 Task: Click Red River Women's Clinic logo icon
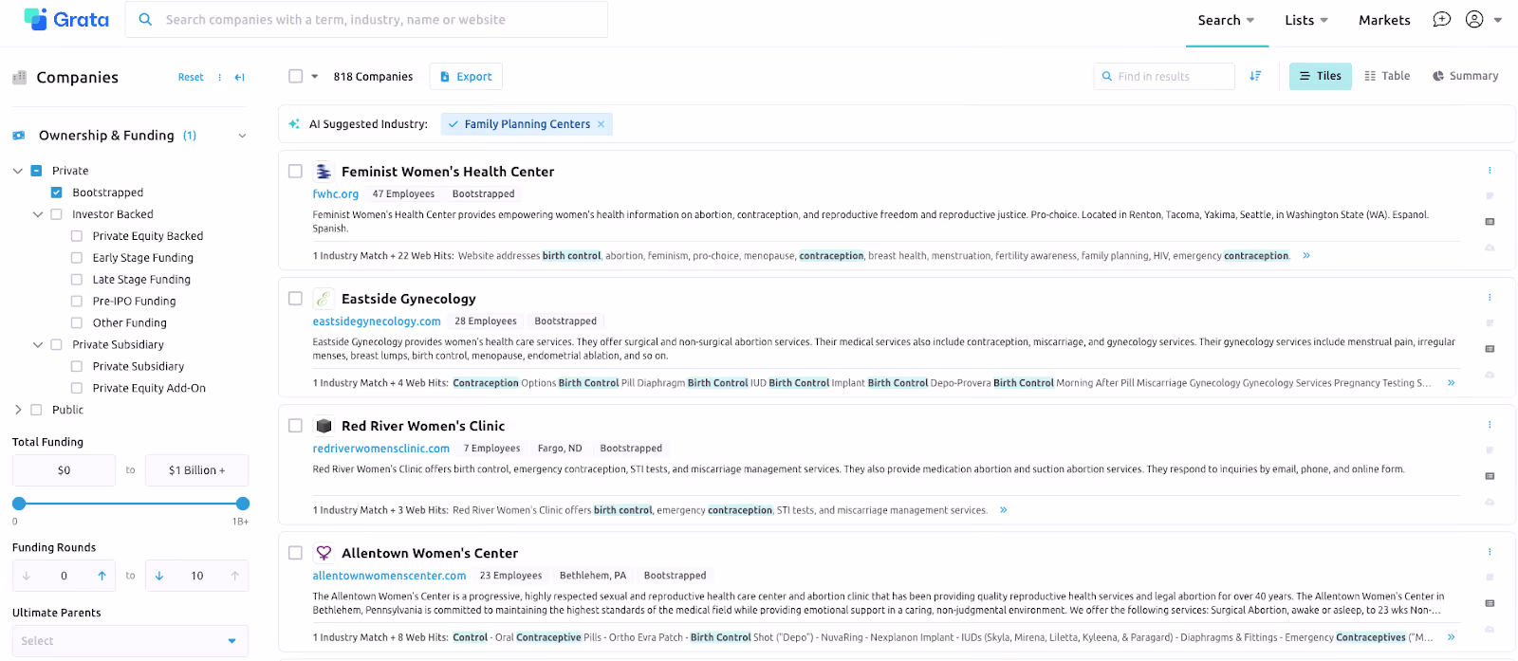click(324, 426)
